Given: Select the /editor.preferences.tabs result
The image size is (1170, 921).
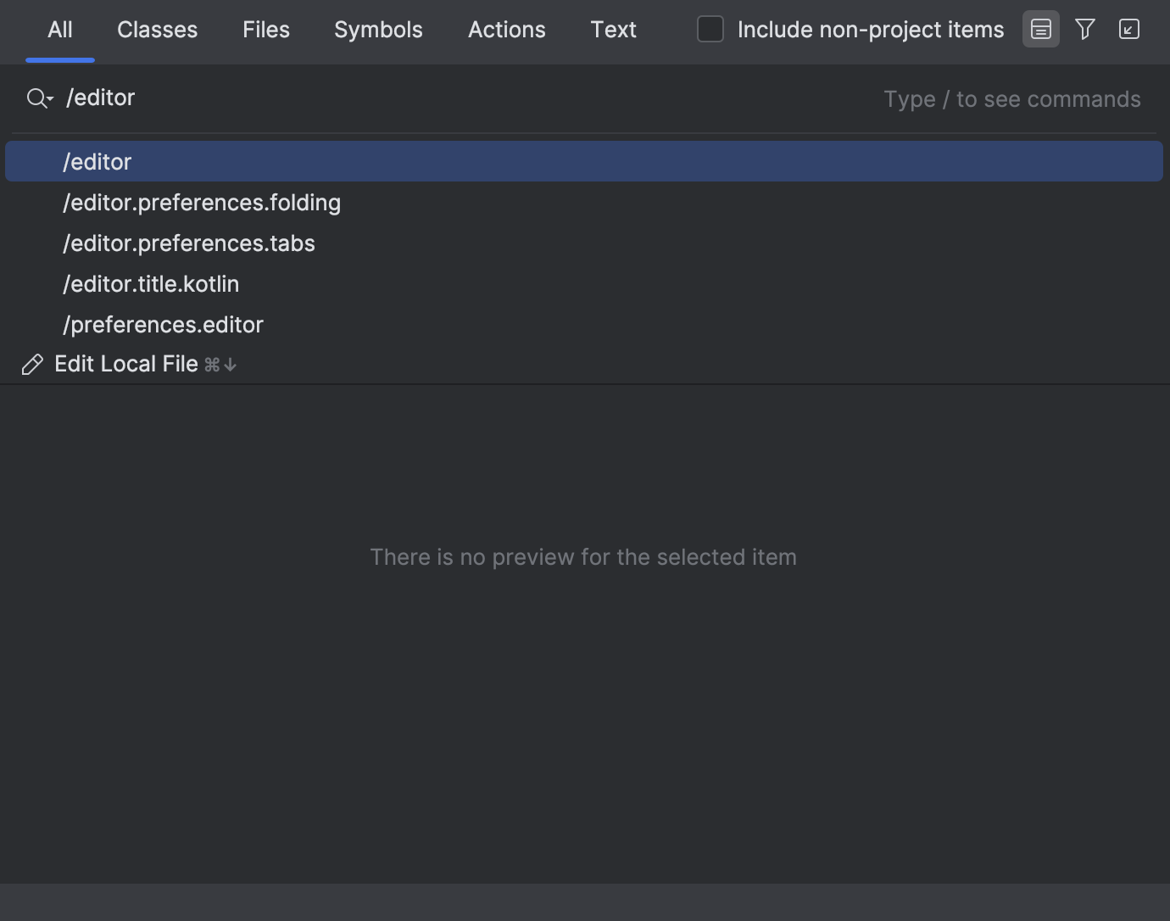Looking at the screenshot, I should (x=188, y=243).
